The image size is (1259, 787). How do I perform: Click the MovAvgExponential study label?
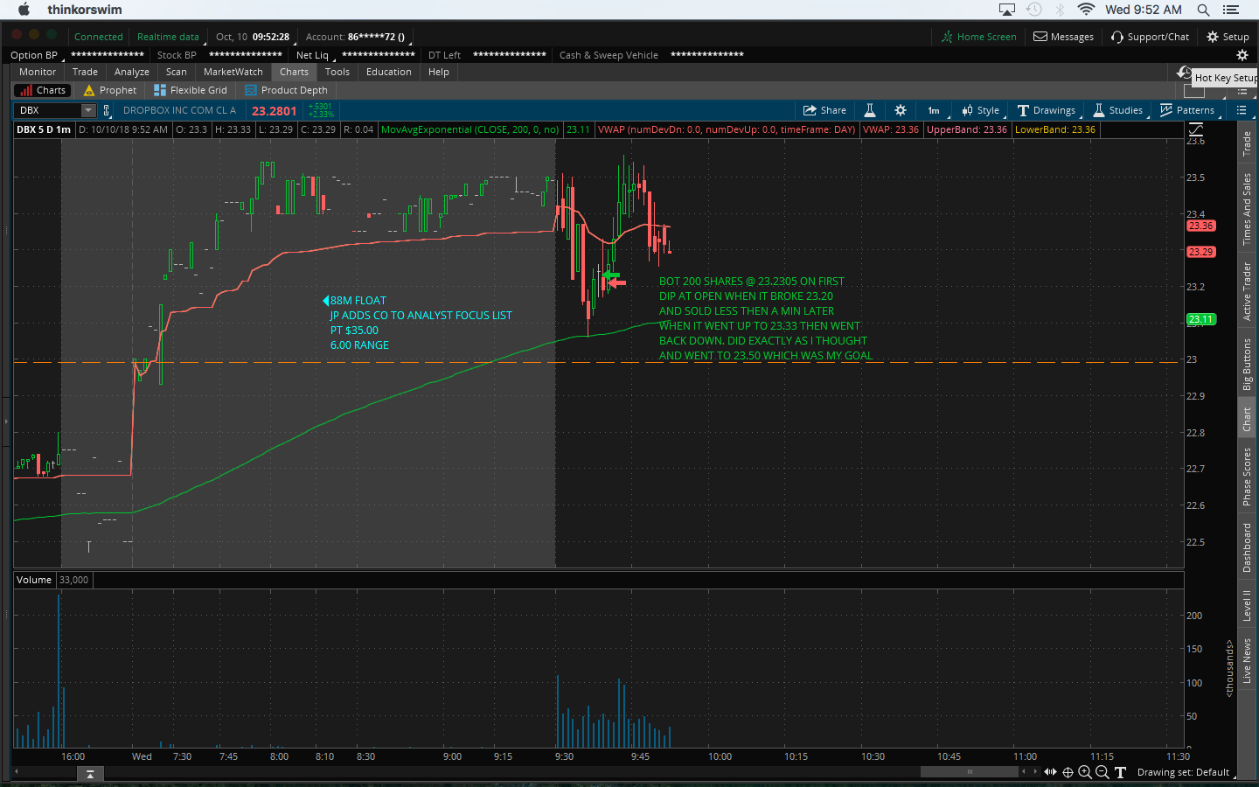[470, 129]
